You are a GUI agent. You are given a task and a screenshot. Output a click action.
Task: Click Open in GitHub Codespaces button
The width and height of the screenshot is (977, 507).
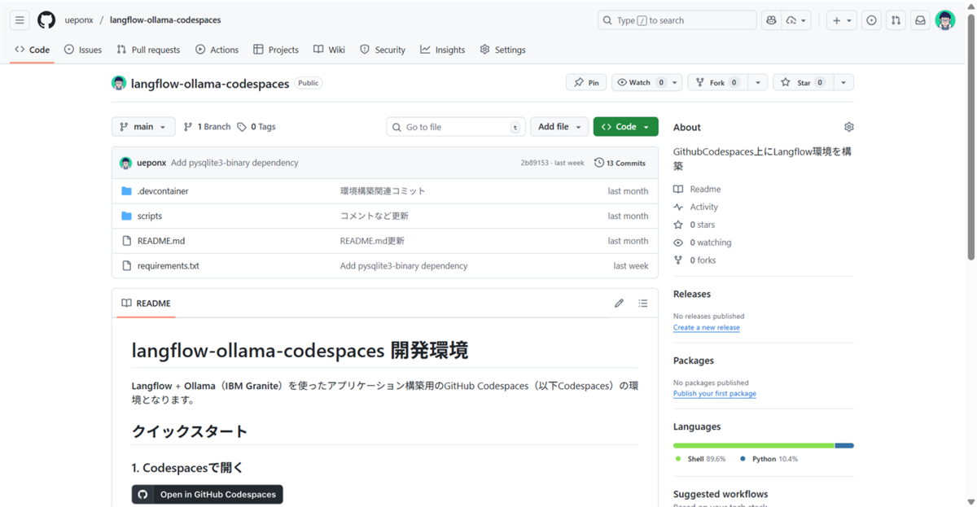(x=208, y=495)
